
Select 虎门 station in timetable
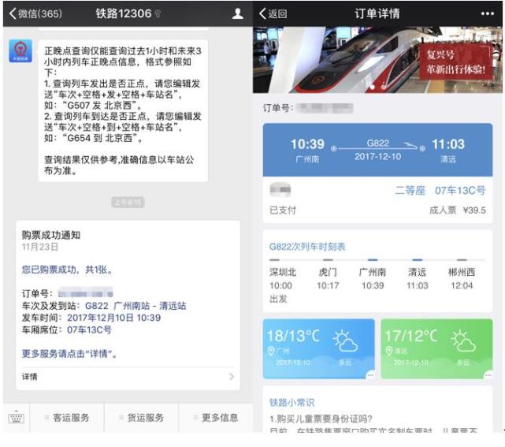point(328,279)
